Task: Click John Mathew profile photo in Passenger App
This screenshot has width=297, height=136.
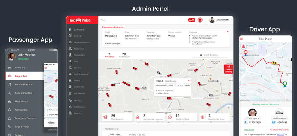Action: (x=11, y=57)
